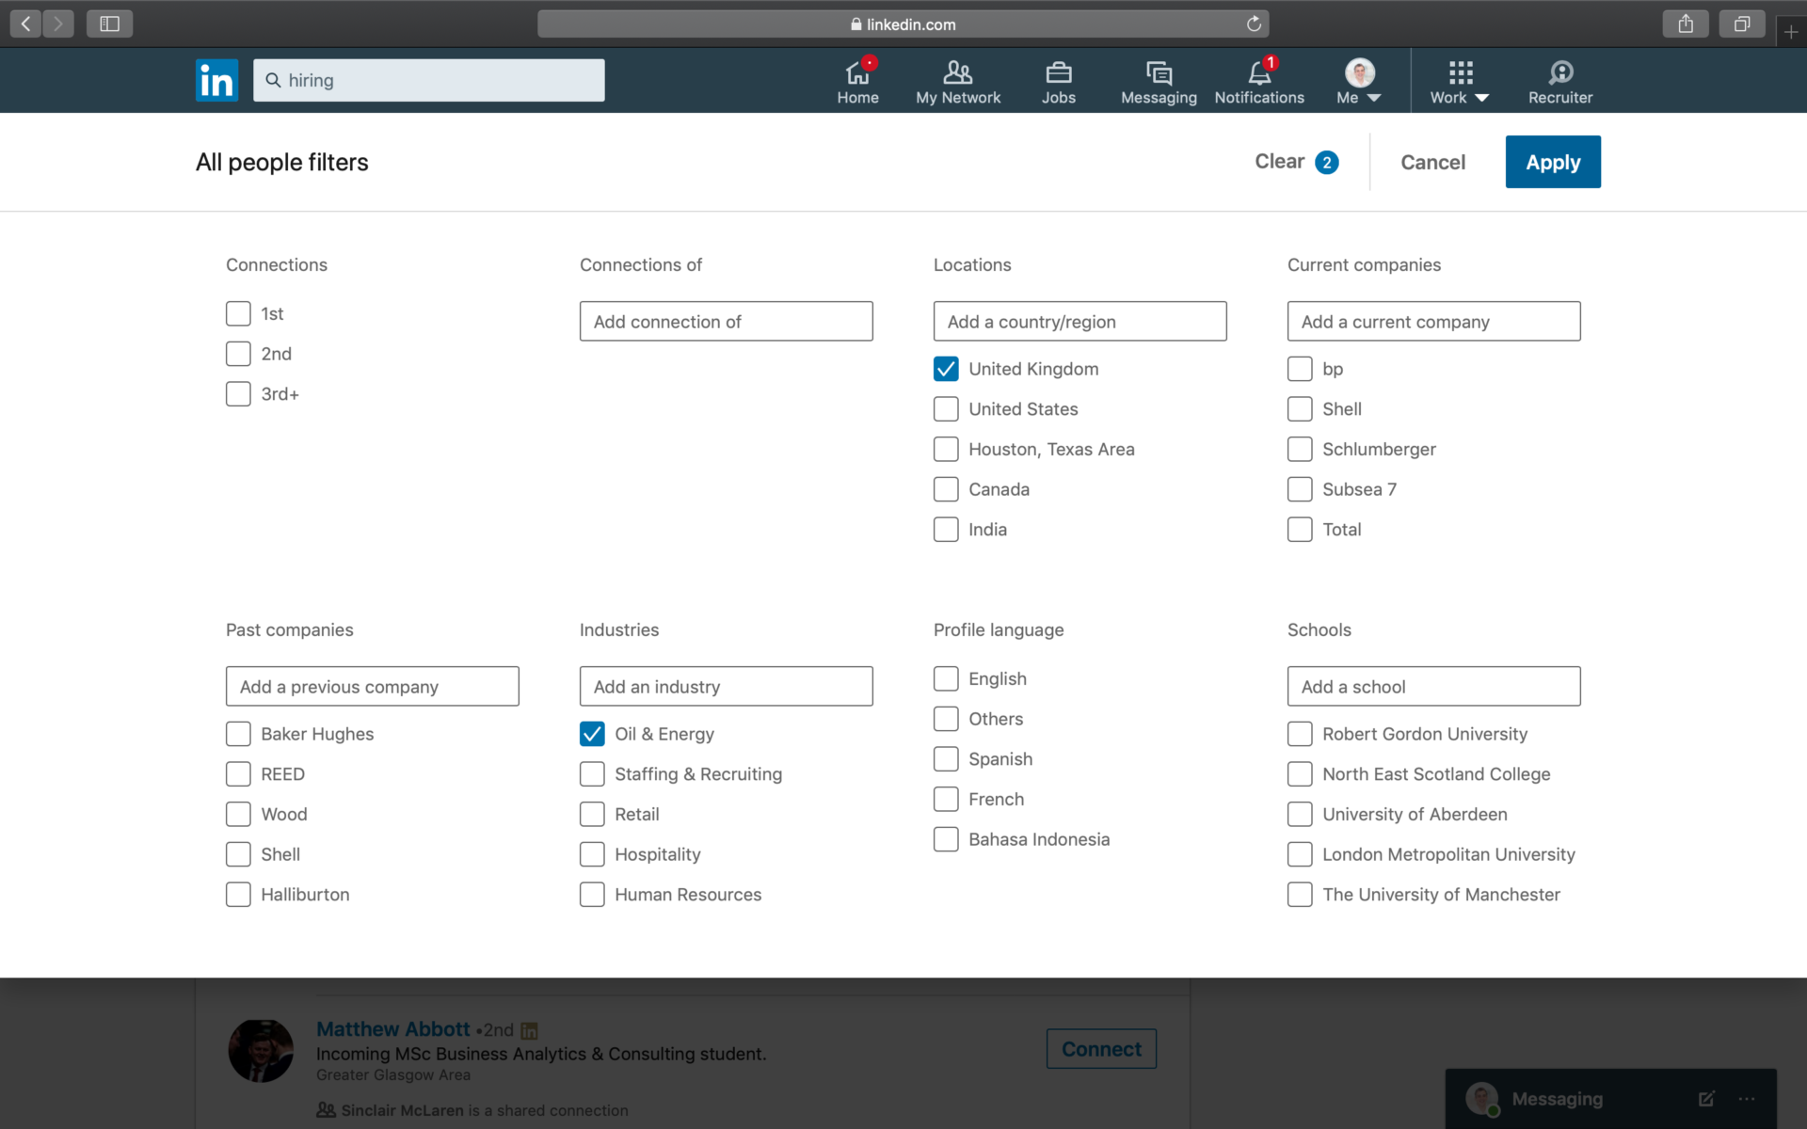Click compose message icon in Messaging bar

pyautogui.click(x=1706, y=1098)
